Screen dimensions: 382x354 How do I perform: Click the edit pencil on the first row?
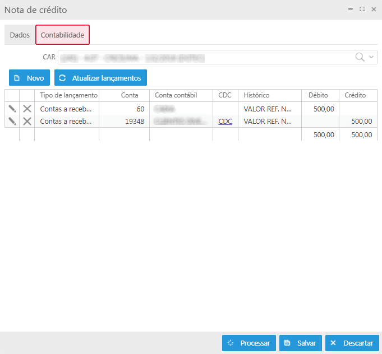(x=12, y=109)
